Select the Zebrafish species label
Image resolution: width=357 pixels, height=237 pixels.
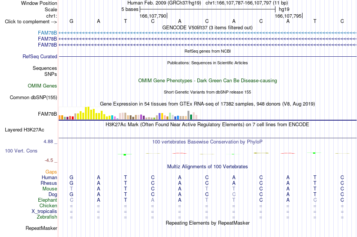point(47,217)
